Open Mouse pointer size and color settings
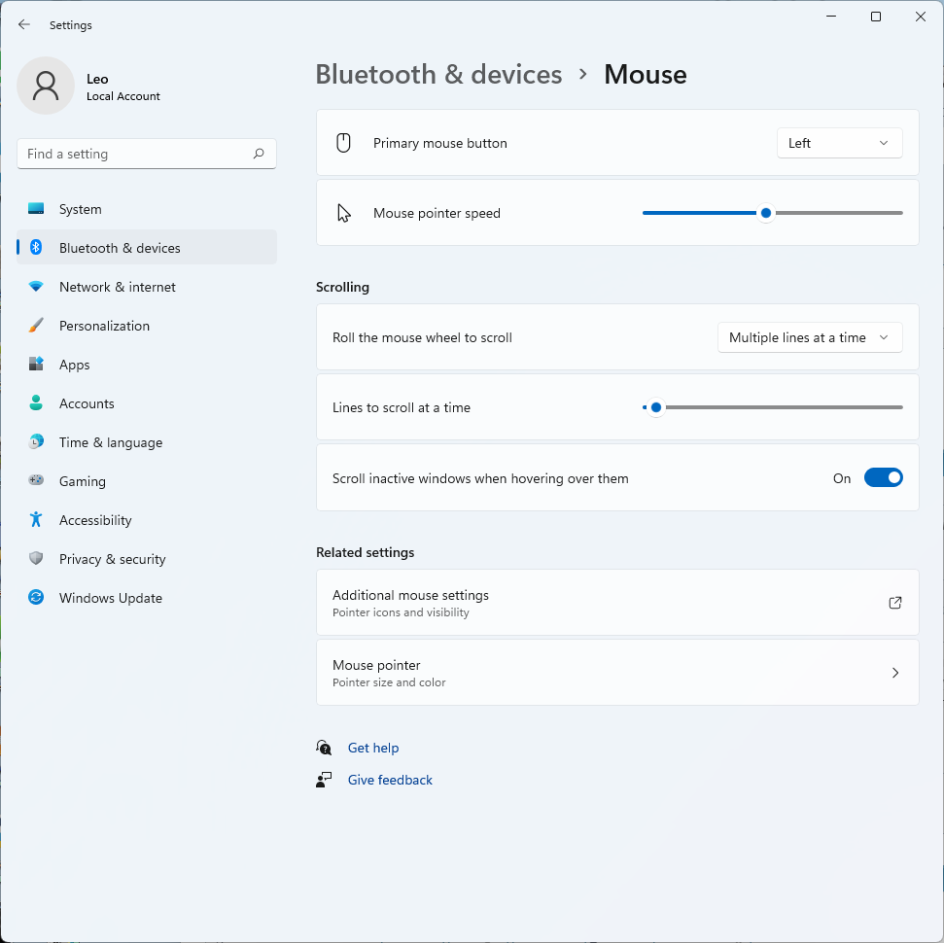The width and height of the screenshot is (944, 943). point(617,673)
